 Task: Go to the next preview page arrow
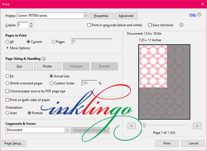click(x=197, y=126)
